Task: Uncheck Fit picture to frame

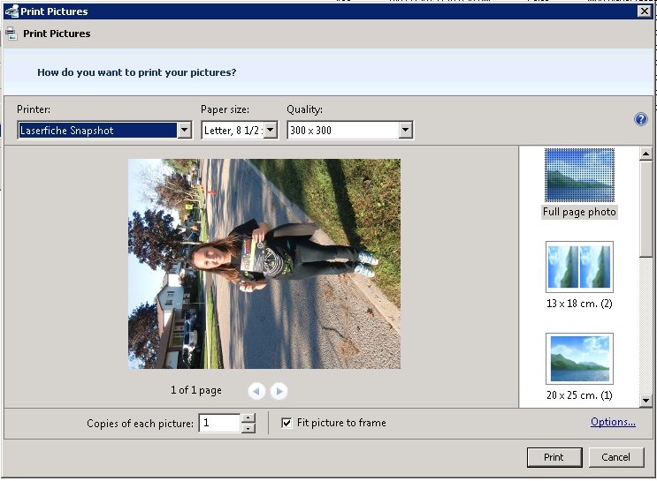Action: 286,423
